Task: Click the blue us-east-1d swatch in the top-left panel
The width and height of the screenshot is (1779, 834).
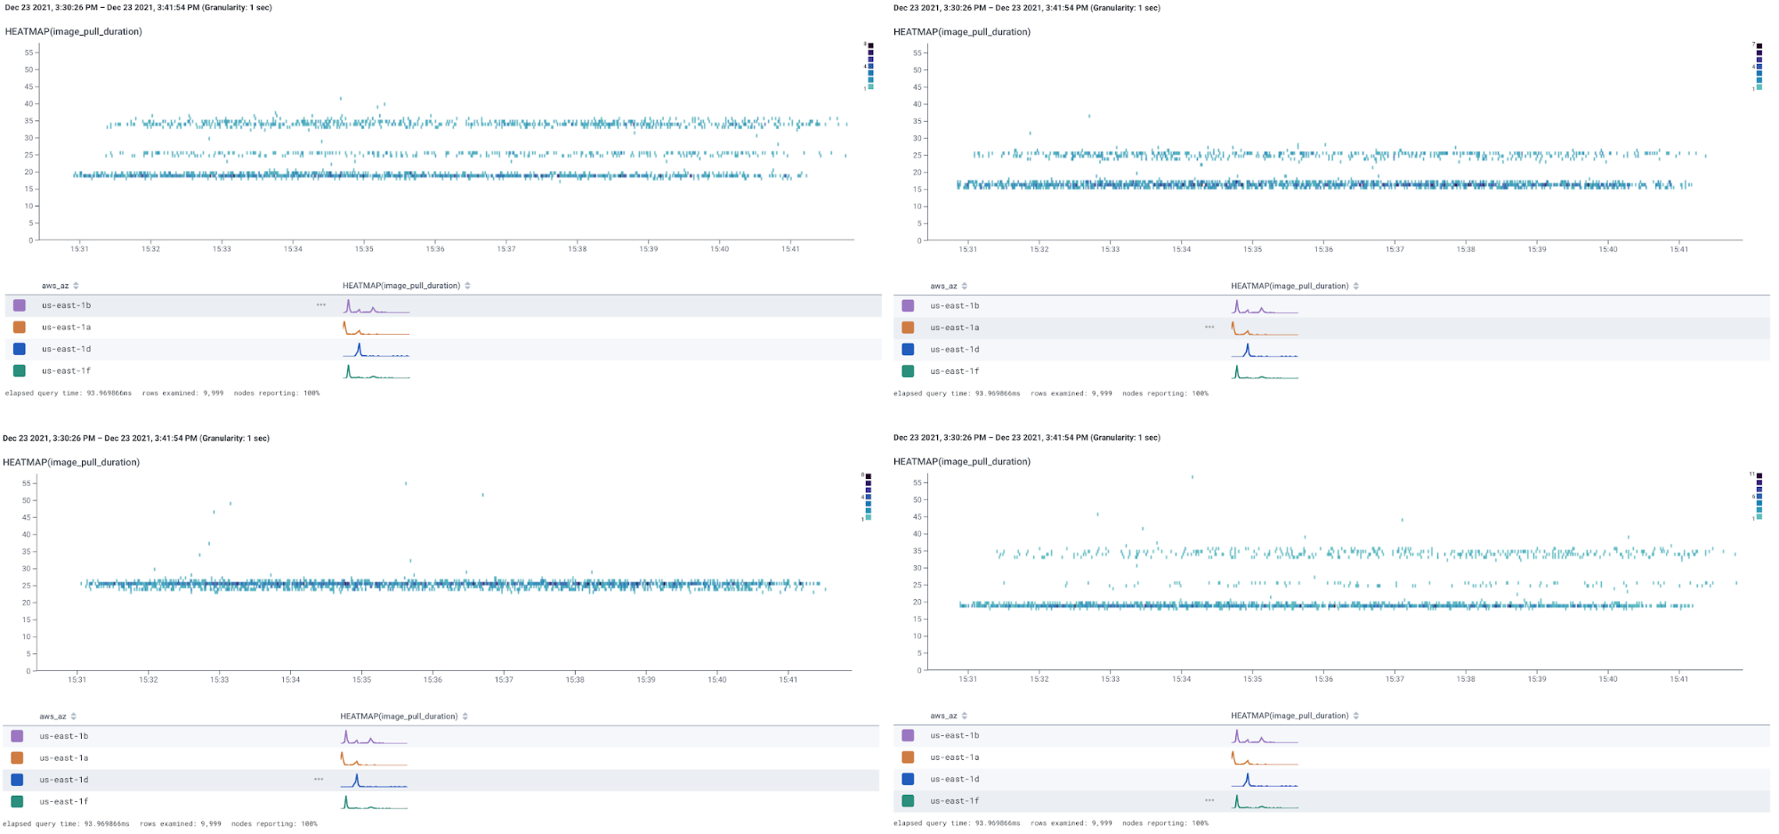Action: coord(20,349)
